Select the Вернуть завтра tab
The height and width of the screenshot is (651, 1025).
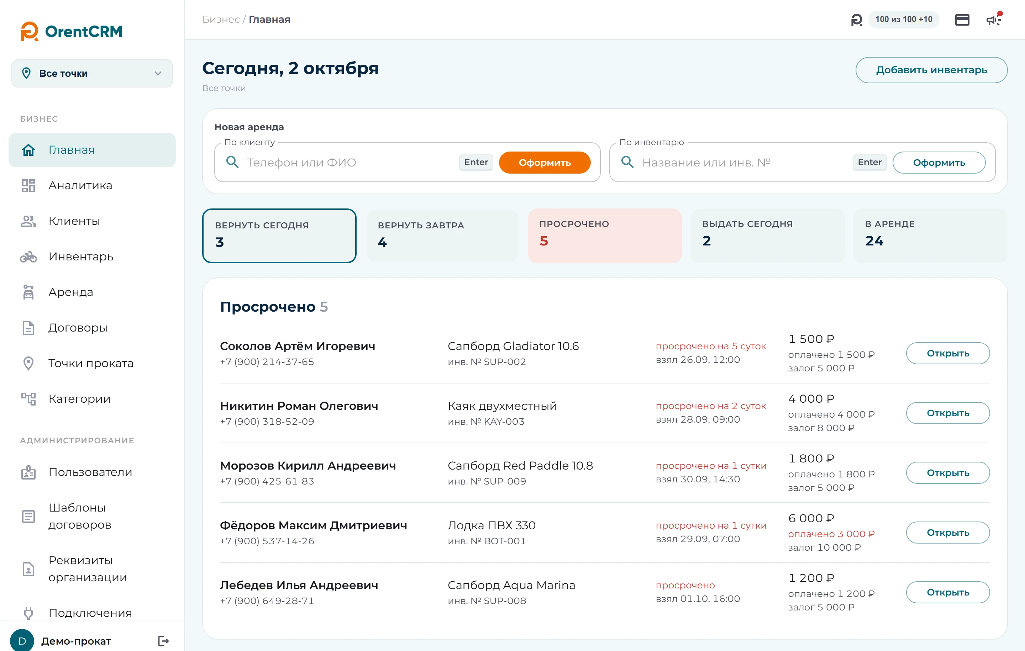click(442, 236)
